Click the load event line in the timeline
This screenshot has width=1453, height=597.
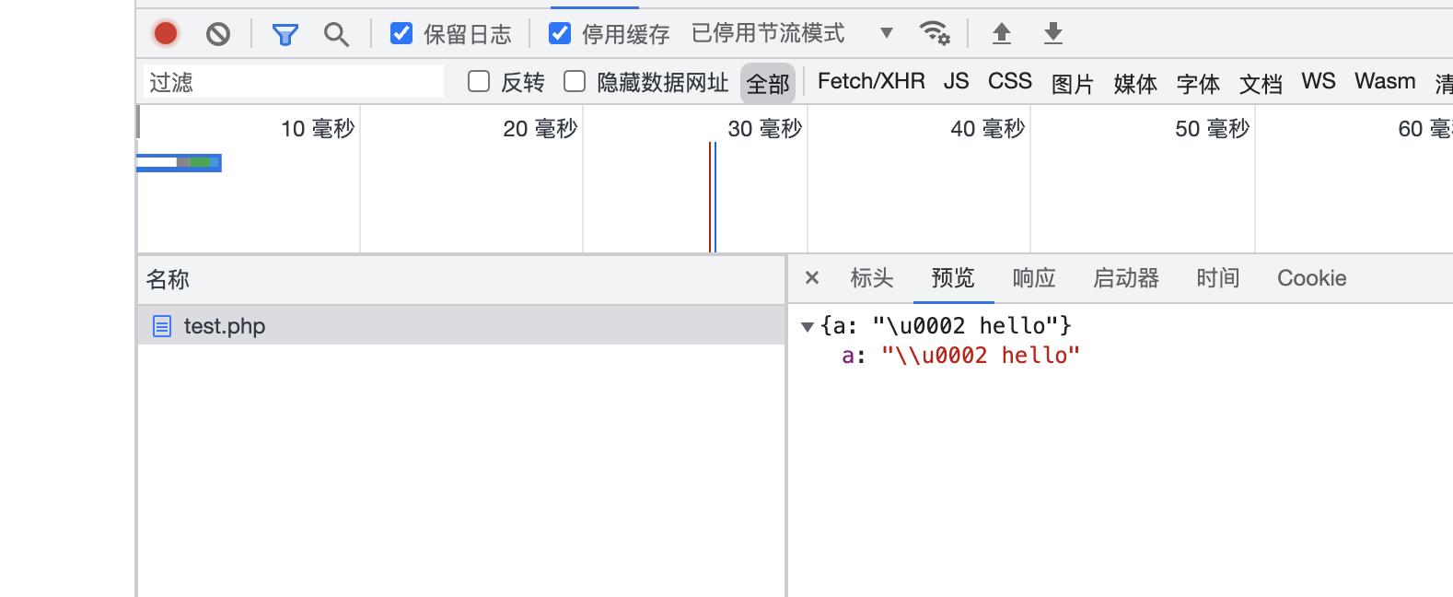click(x=710, y=197)
